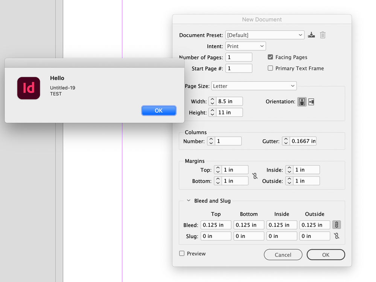Click the Number of Pages field
The image size is (376, 282).
(x=239, y=57)
